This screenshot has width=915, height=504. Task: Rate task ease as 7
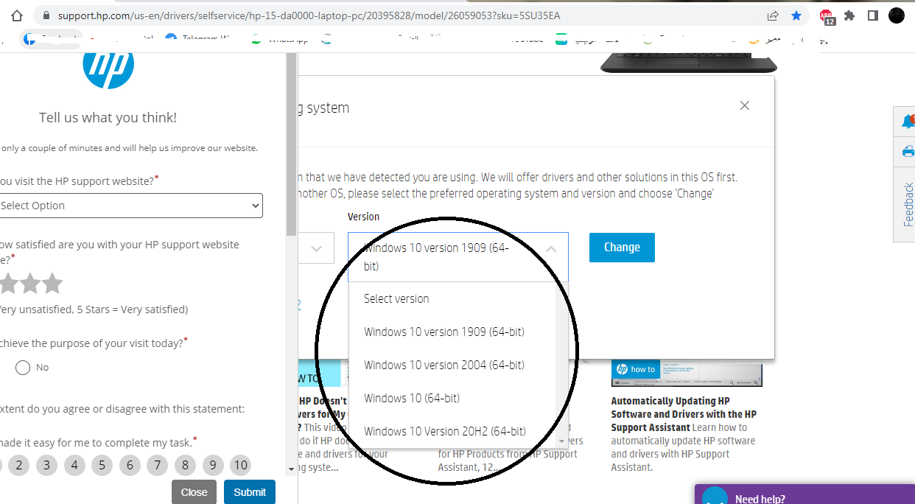158,465
